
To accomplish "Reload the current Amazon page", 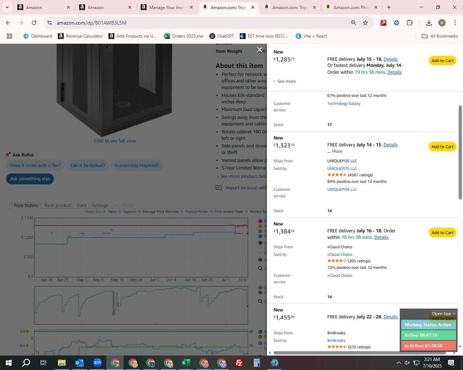I will 34,23.
